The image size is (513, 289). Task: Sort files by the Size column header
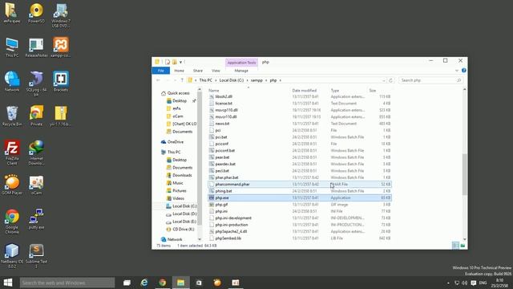click(373, 91)
